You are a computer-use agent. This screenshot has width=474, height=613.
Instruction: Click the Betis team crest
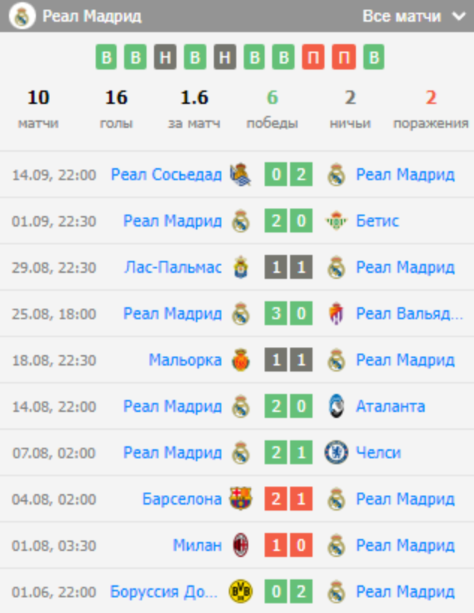point(336,221)
